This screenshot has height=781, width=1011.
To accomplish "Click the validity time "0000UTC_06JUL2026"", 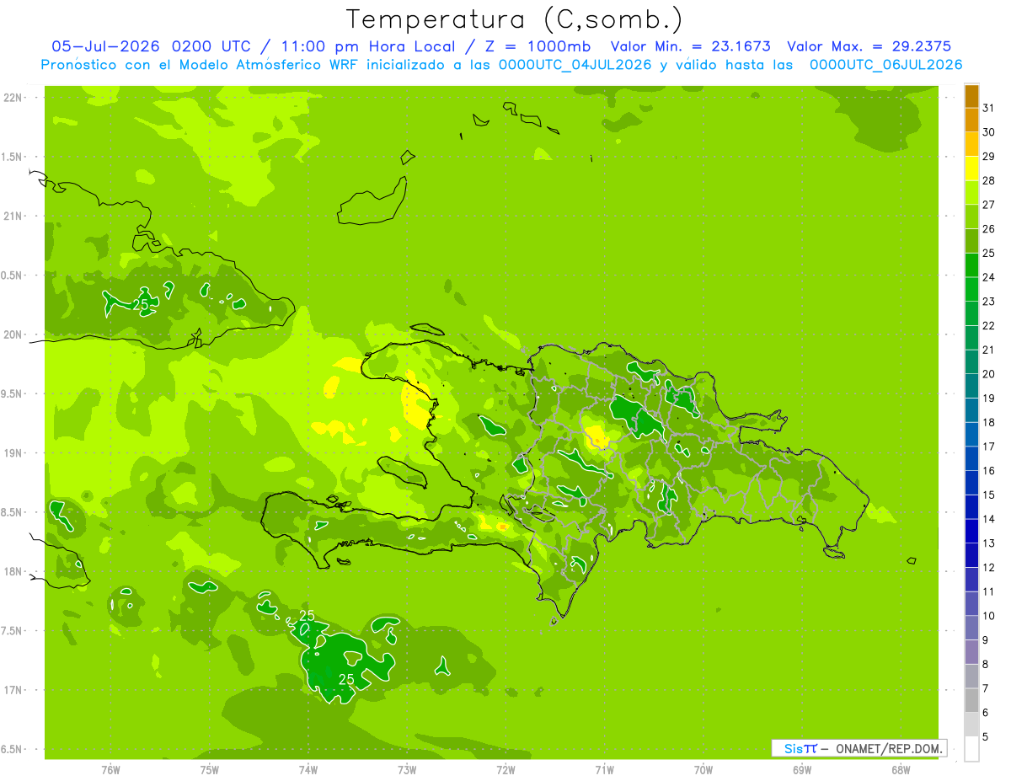I will pos(886,65).
